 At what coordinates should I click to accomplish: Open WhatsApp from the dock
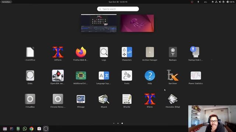tap(25, 129)
